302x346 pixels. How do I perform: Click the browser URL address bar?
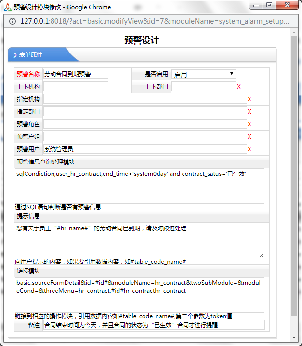(154, 21)
